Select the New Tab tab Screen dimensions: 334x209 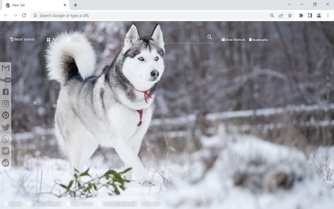point(36,5)
